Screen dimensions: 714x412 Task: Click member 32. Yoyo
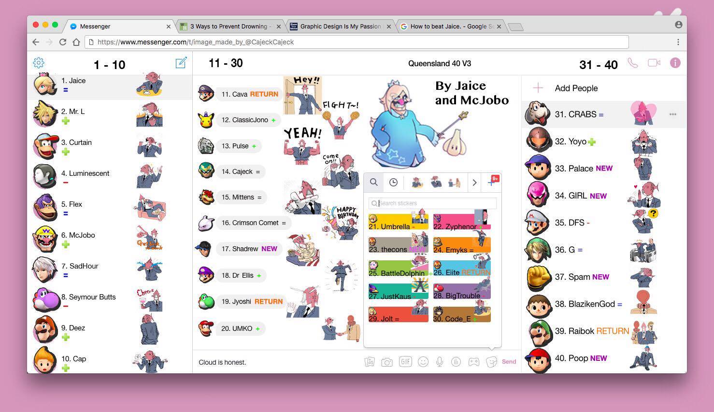604,142
